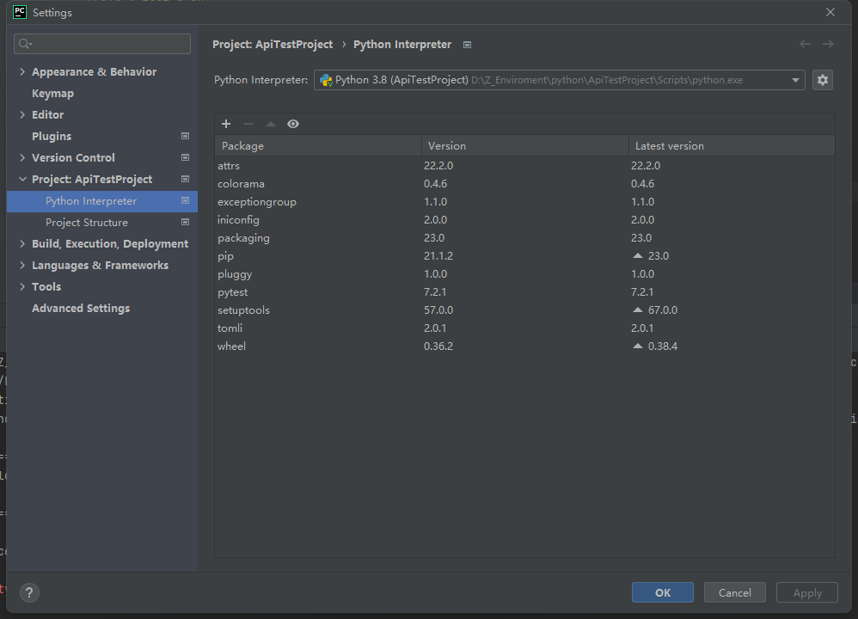Image resolution: width=858 pixels, height=619 pixels.
Task: Select the colorama package row
Action: click(x=524, y=183)
